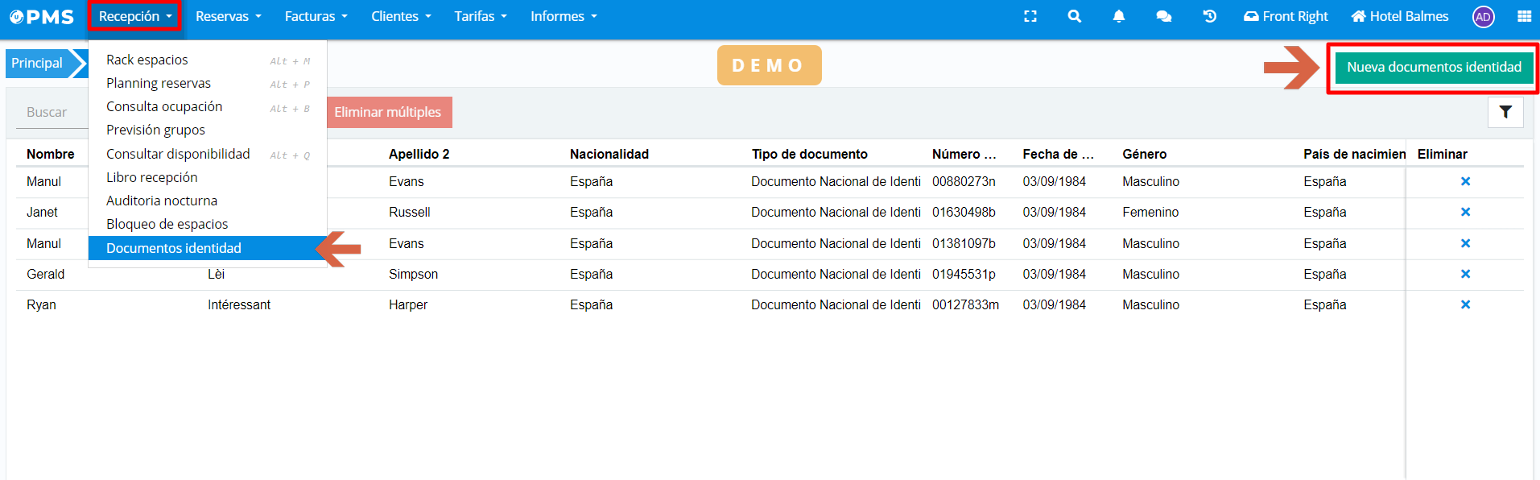Open the chat messages icon
This screenshot has height=480, width=1540.
pyautogui.click(x=1163, y=16)
